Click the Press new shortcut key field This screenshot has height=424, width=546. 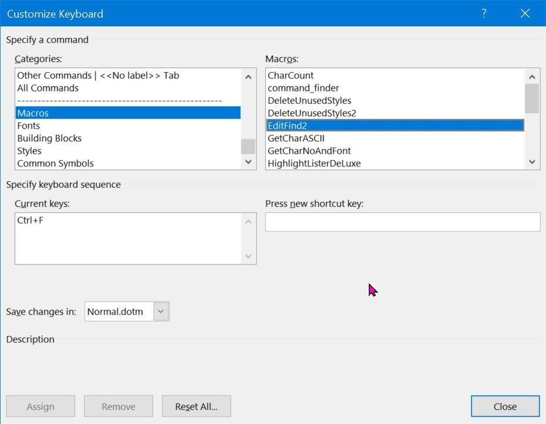pos(403,222)
